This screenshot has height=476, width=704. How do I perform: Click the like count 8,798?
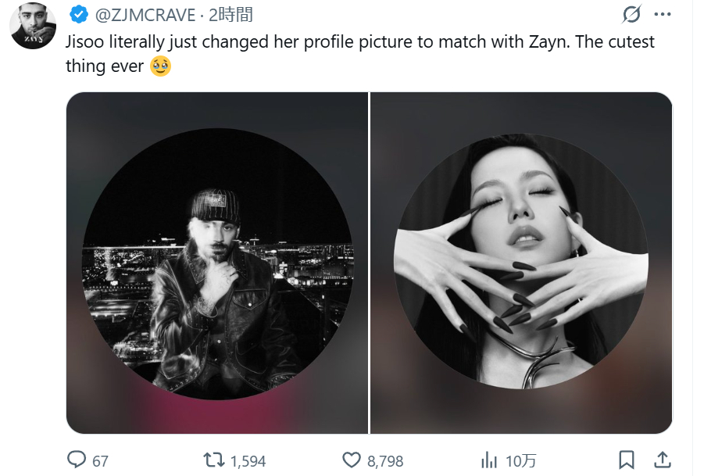pyautogui.click(x=385, y=461)
